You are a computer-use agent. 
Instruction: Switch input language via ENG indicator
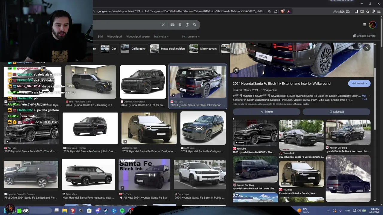tap(347, 211)
